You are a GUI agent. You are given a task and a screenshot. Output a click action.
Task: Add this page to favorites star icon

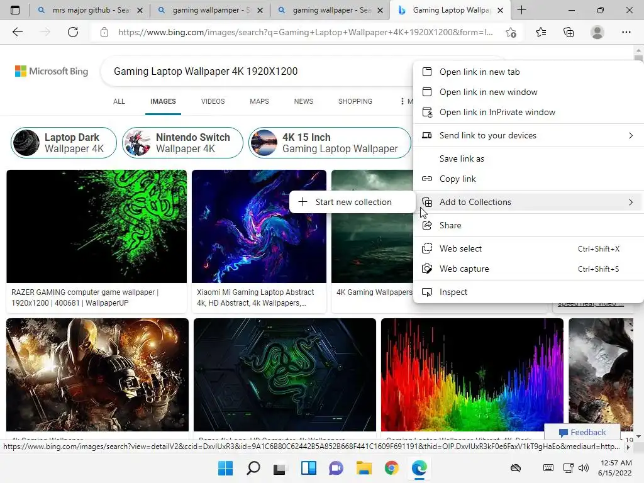(511, 32)
